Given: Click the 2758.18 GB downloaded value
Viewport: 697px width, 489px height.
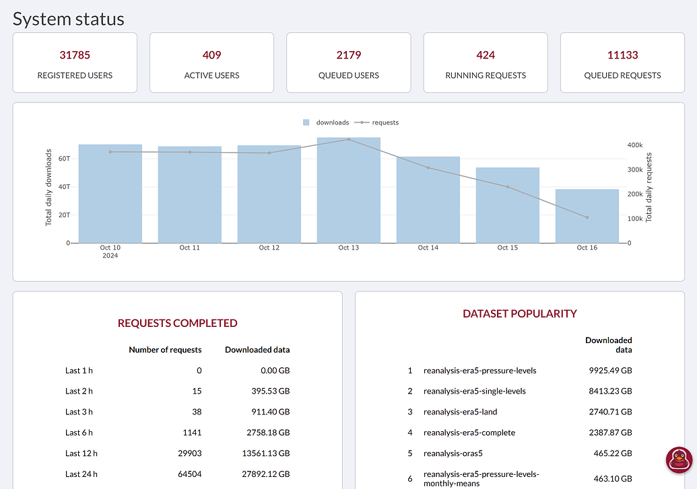Looking at the screenshot, I should click(268, 432).
